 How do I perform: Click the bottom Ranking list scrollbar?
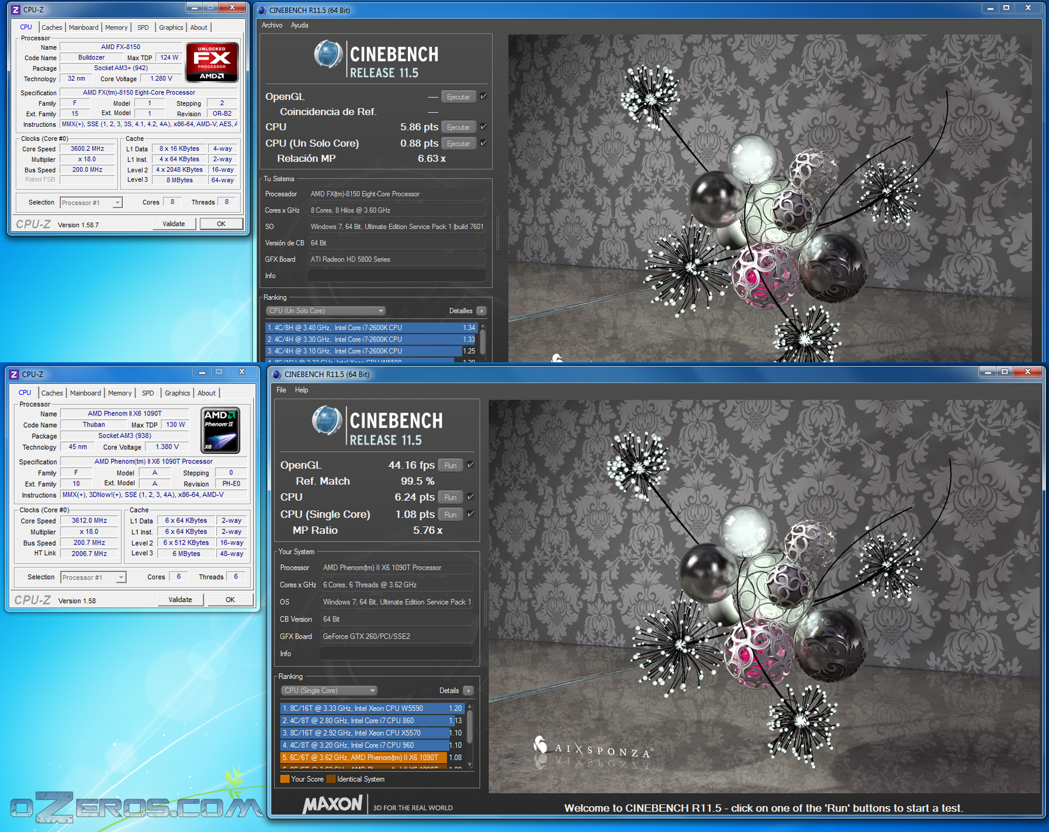click(469, 735)
